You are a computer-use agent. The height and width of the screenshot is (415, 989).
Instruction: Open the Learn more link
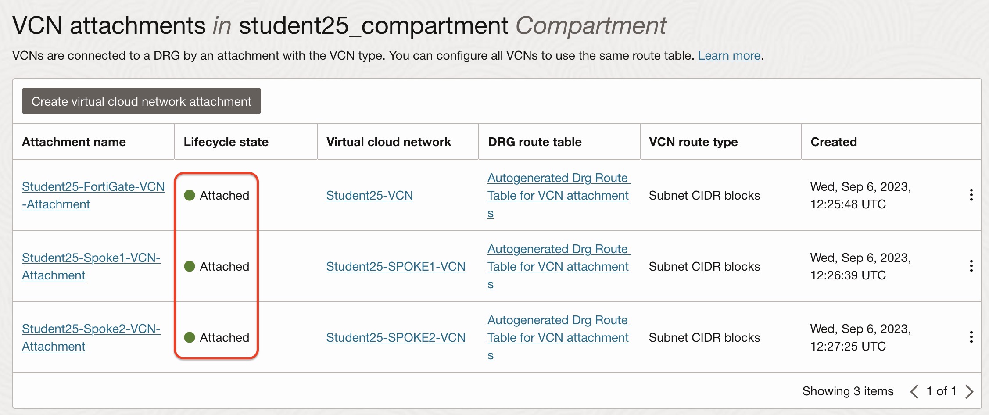pos(729,56)
